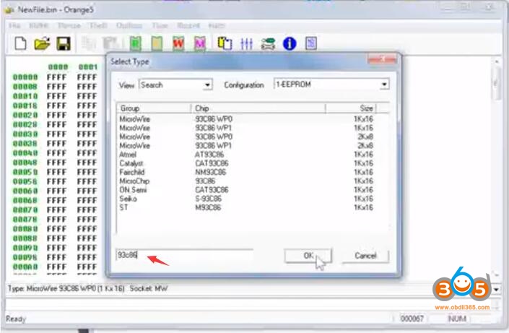Select MicroWire 93C86 WP1 2Kx8 row
Viewport: 509px width, 333px height.
click(247, 145)
